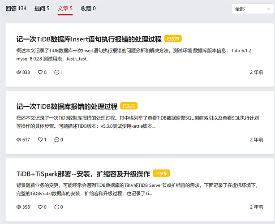The width and height of the screenshot is (275, 224).
Task: Click the 2 年前 timestamp of the 358-view article
Action: [x=257, y=207]
